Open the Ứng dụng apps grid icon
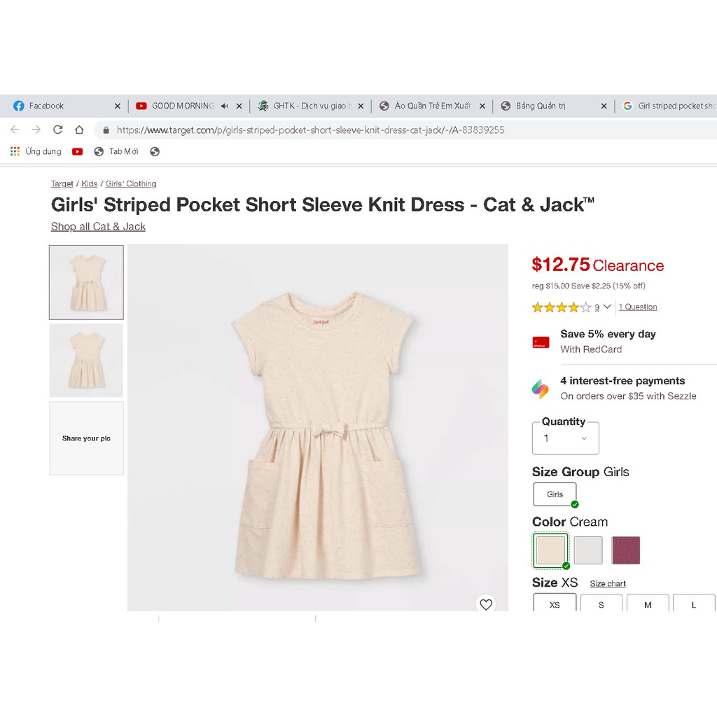 coord(15,151)
